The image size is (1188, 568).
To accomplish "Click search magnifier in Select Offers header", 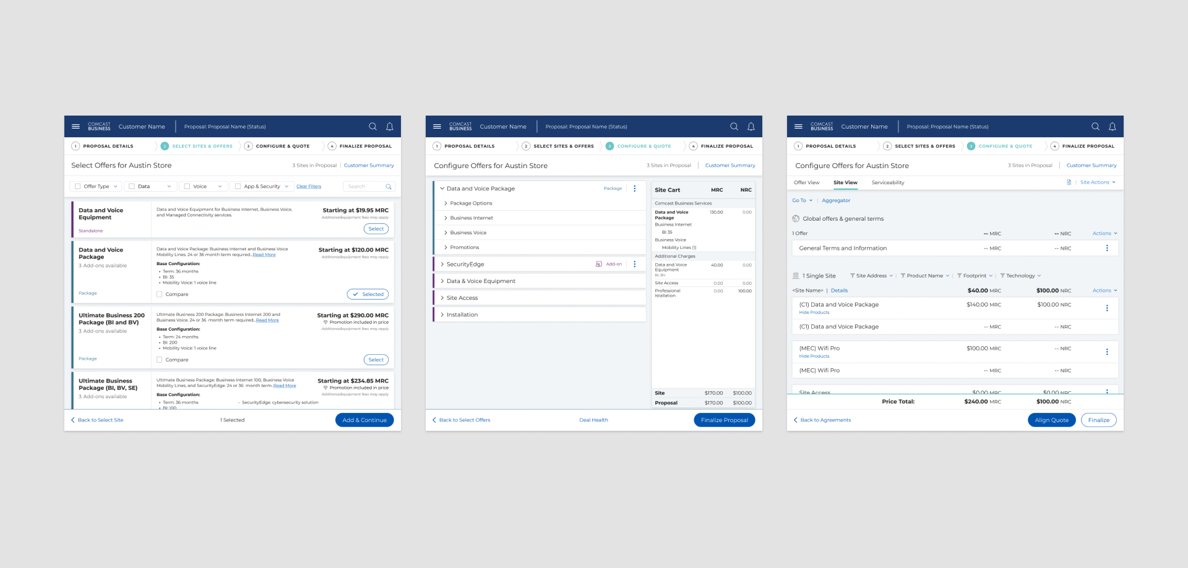I will click(x=372, y=126).
